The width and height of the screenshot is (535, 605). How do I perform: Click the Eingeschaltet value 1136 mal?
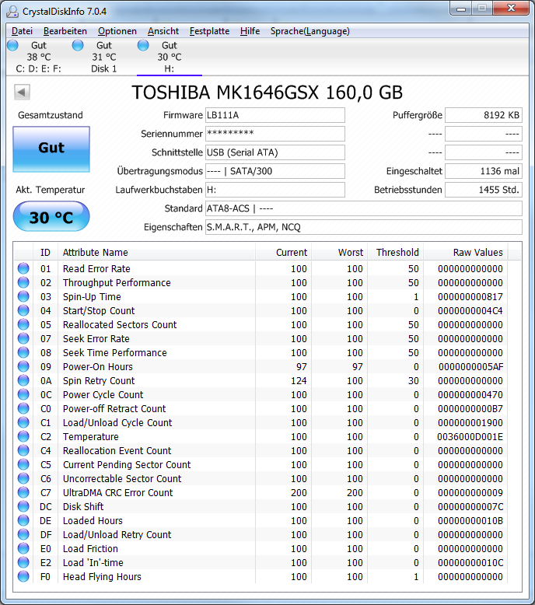484,171
